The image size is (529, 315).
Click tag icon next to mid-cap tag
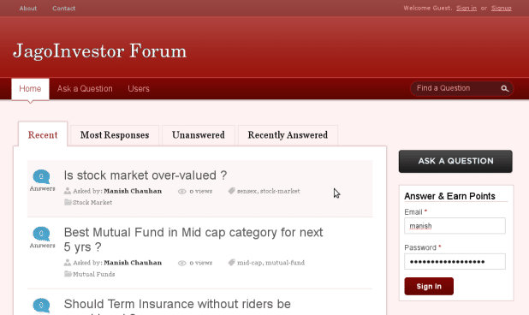231,263
